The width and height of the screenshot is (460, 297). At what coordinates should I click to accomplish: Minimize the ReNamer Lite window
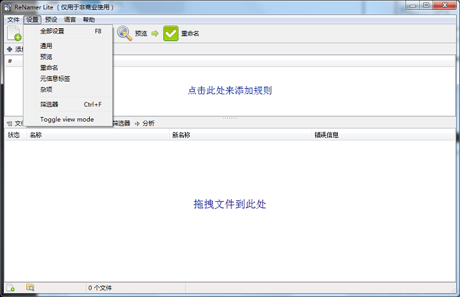coord(413,5)
